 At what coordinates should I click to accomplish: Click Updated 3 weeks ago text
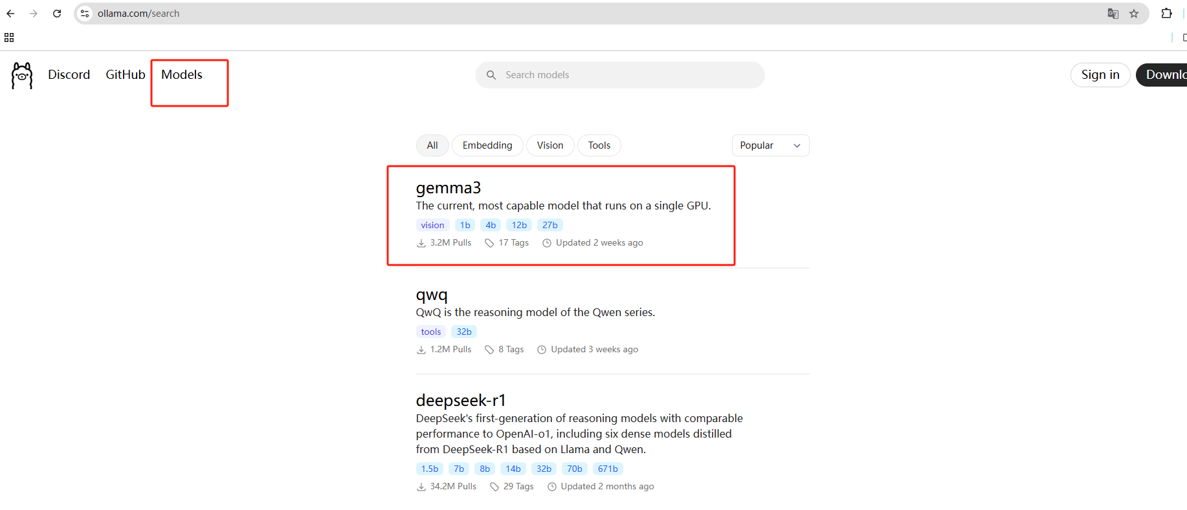pyautogui.click(x=594, y=350)
